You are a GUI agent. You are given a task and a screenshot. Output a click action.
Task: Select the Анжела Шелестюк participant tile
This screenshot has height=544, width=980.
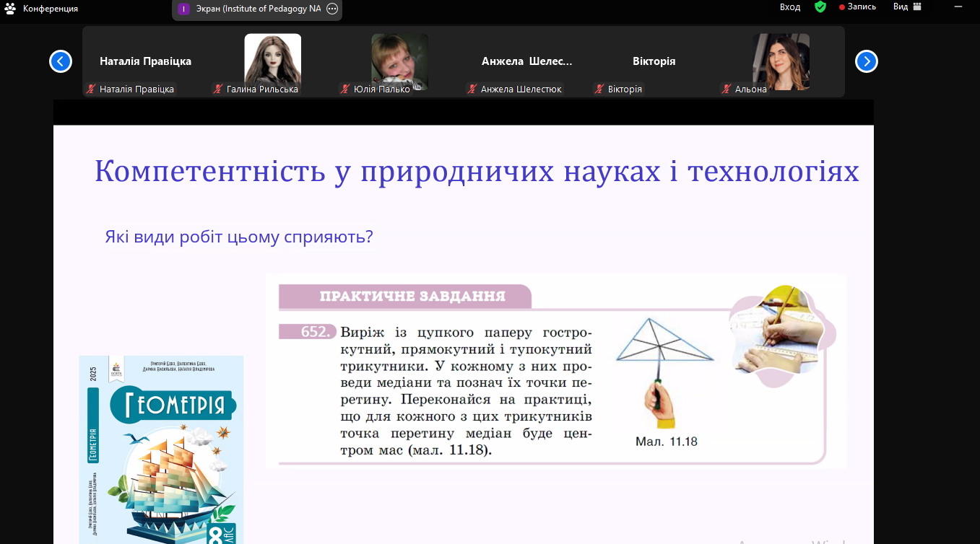click(x=527, y=62)
